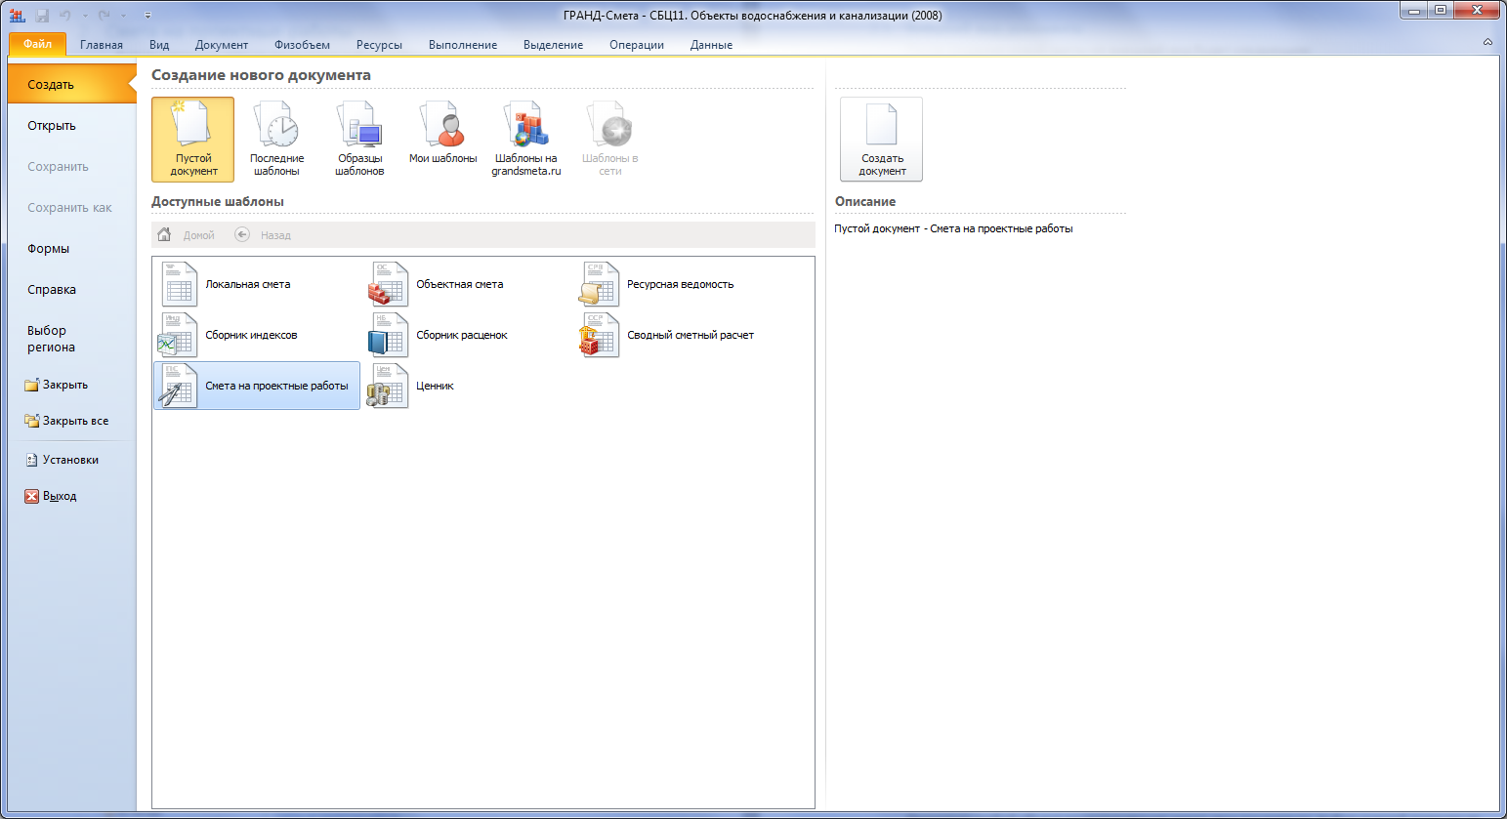
Task: Open the Файл tab
Action: (x=37, y=44)
